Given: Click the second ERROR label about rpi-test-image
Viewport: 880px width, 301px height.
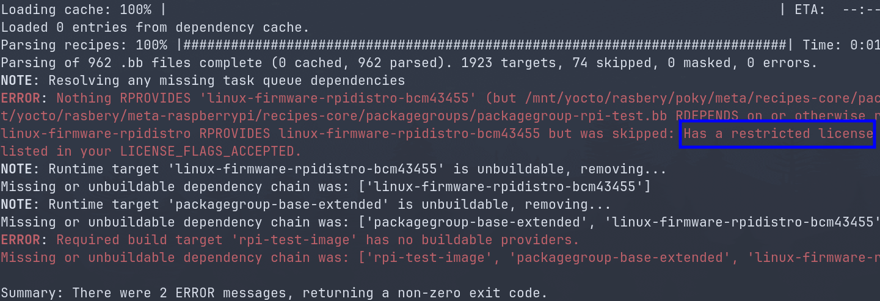Looking at the screenshot, I should [21, 240].
